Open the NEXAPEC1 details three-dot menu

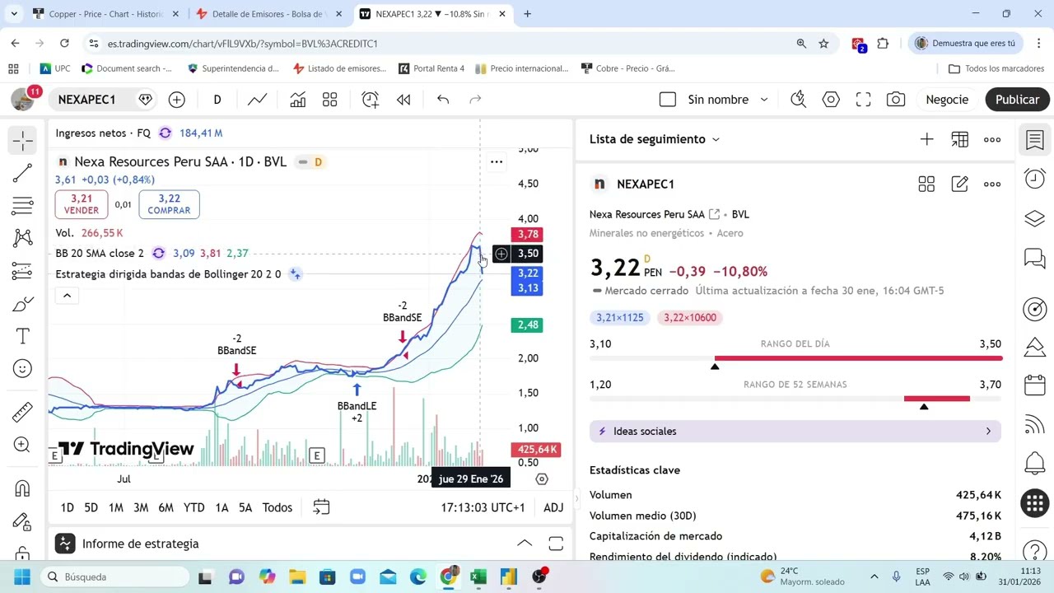[992, 184]
